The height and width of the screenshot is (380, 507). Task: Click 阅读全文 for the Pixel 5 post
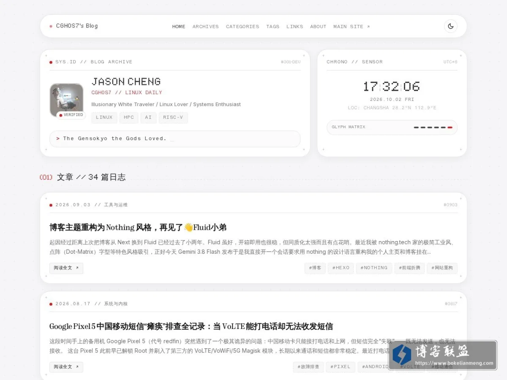click(x=66, y=367)
